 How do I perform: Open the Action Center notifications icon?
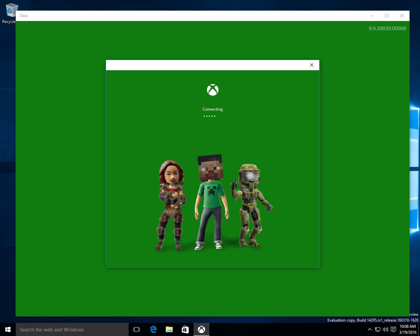click(x=393, y=329)
